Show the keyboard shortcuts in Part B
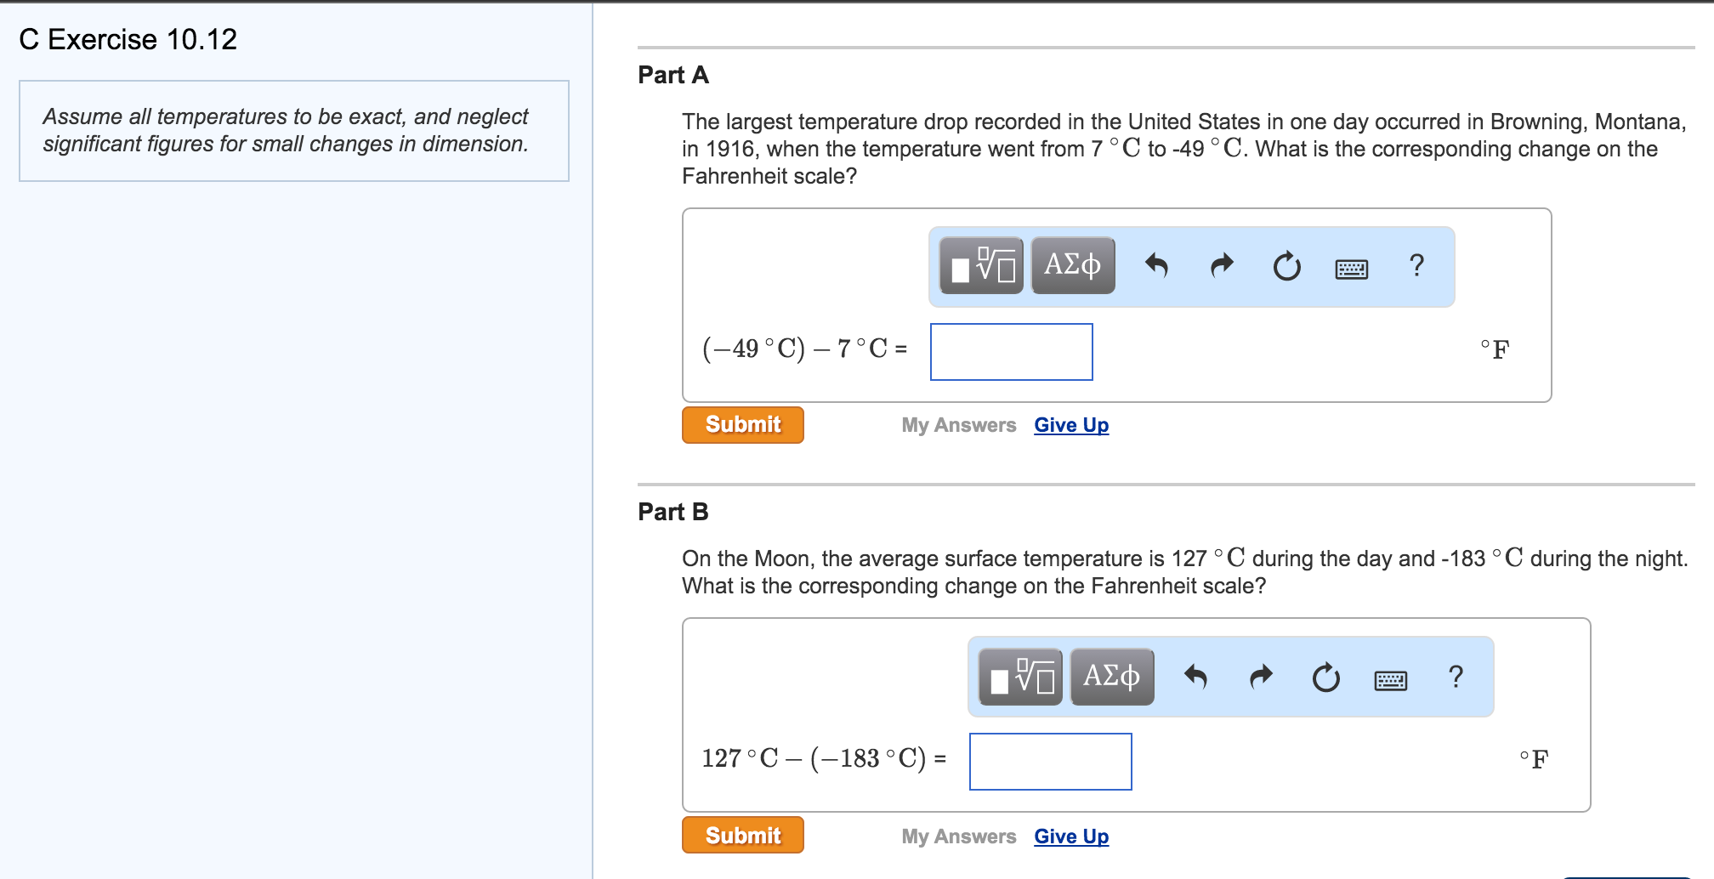The image size is (1714, 879). pos(1393,678)
